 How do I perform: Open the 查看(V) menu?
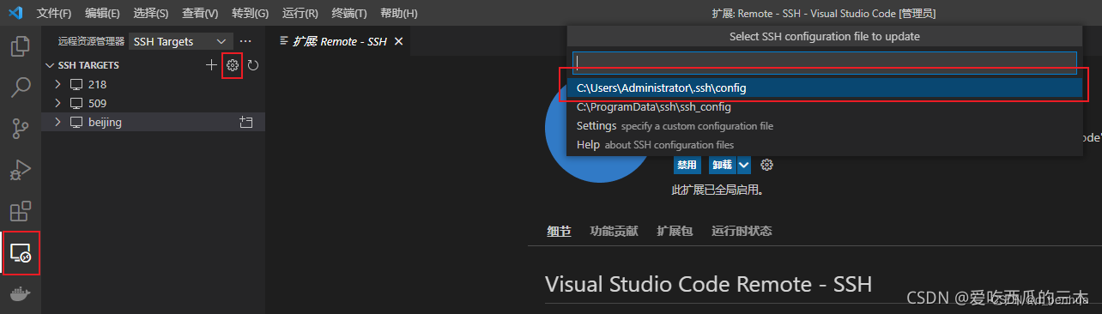pyautogui.click(x=200, y=14)
